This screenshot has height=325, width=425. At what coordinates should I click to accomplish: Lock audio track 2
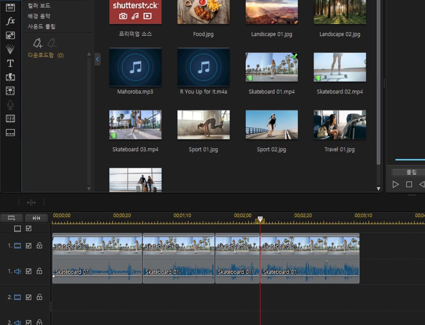point(40,322)
